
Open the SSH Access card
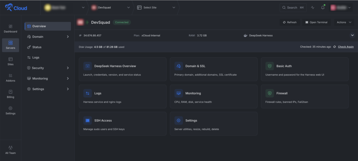coord(123,124)
